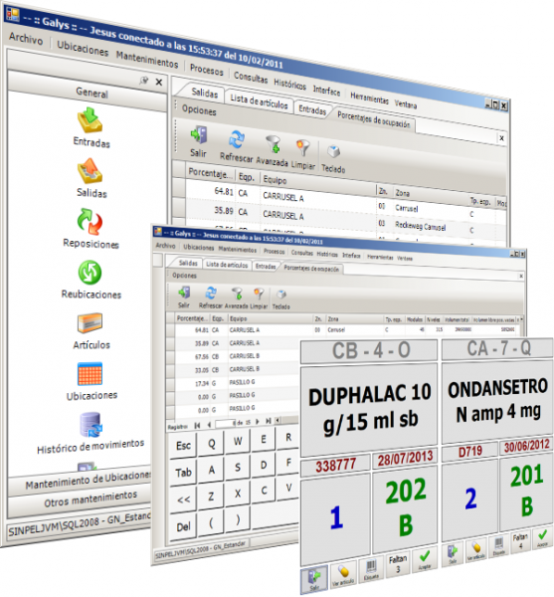Open the Procesos menu
The width and height of the screenshot is (554, 597).
(206, 70)
